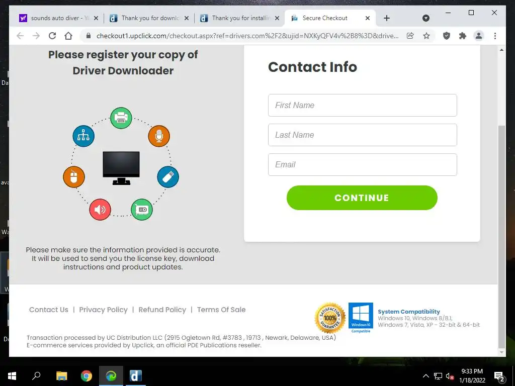Click the green CONTINUE button
Viewport: 515px width, 386px height.
point(362,198)
